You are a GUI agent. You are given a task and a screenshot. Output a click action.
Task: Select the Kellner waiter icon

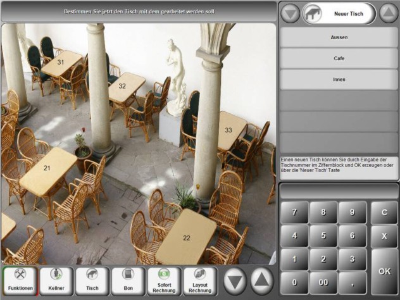pyautogui.click(x=56, y=281)
